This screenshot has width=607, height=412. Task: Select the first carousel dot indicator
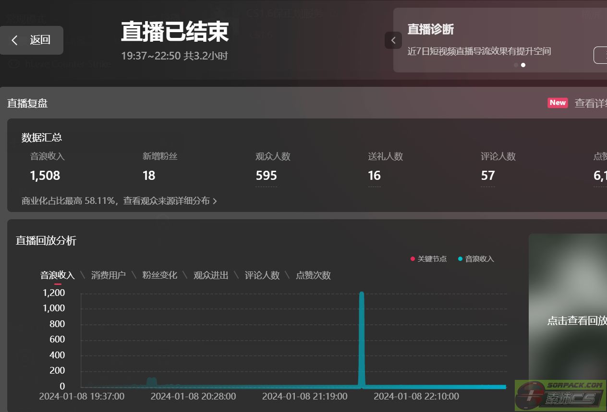(x=516, y=65)
